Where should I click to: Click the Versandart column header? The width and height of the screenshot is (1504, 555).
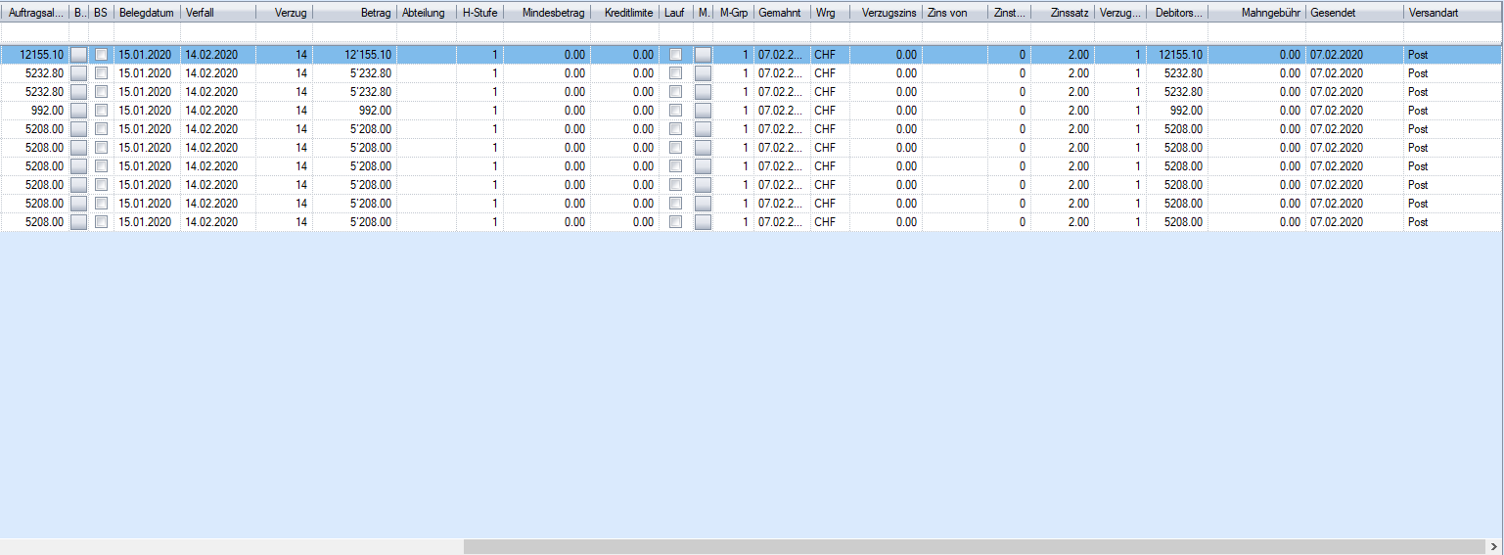(x=1453, y=13)
